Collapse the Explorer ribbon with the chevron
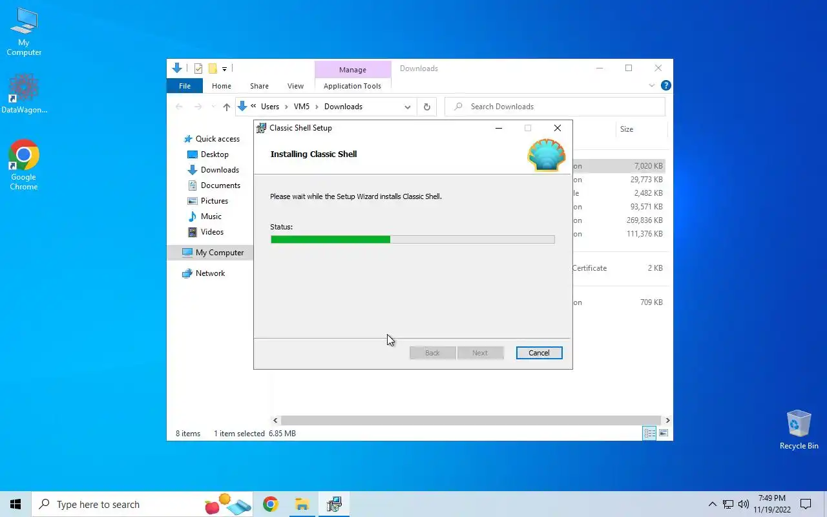Screen dimensions: 827x517 (651, 85)
